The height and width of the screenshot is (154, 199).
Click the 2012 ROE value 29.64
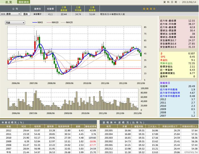(26, 130)
